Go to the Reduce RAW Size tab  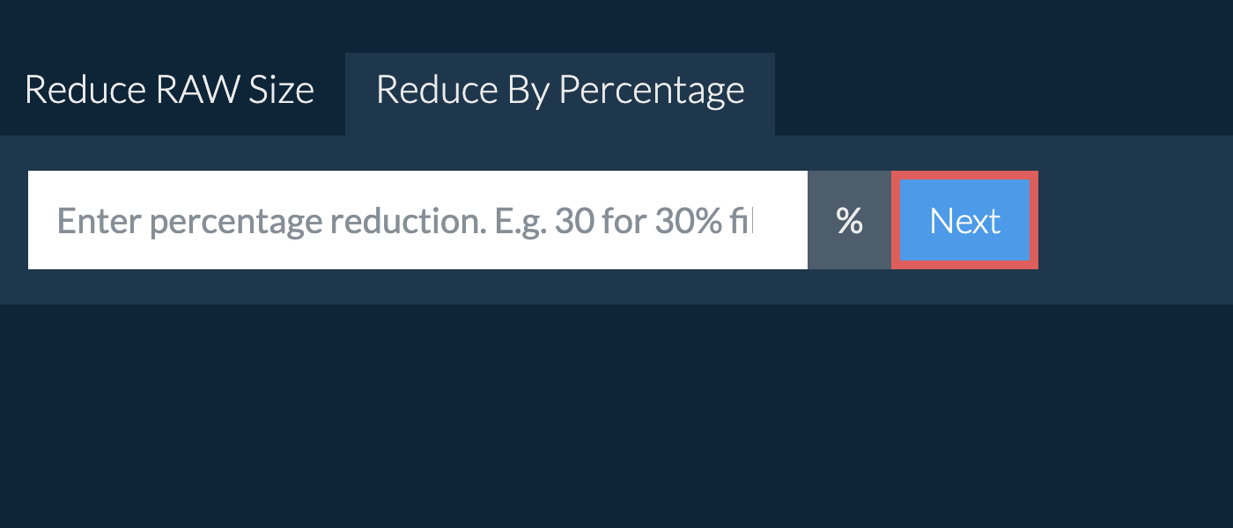[169, 91]
